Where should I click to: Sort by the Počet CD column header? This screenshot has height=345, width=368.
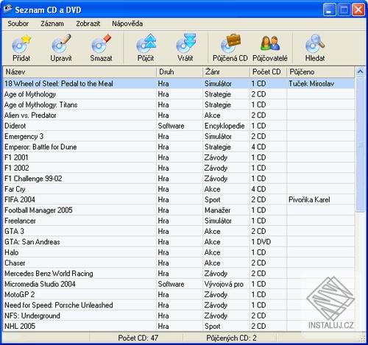(x=268, y=72)
